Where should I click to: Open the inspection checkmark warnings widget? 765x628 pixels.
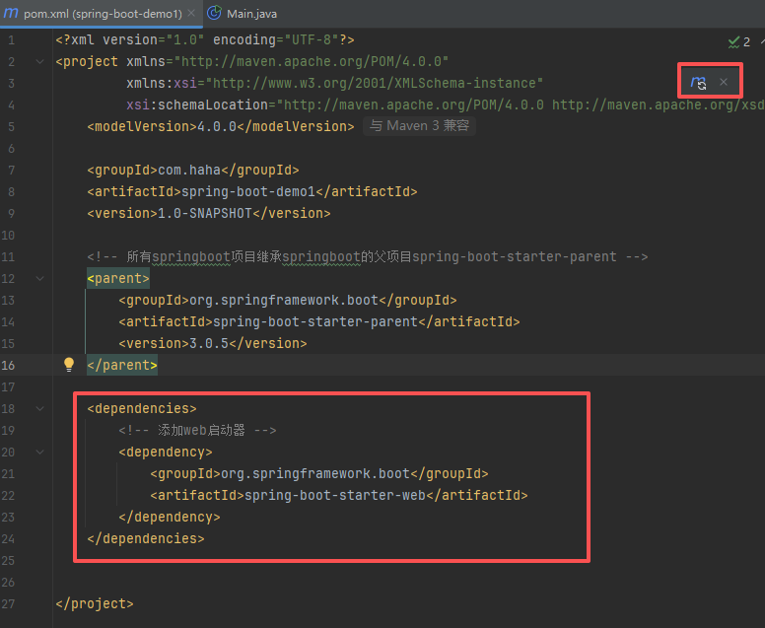coord(738,42)
